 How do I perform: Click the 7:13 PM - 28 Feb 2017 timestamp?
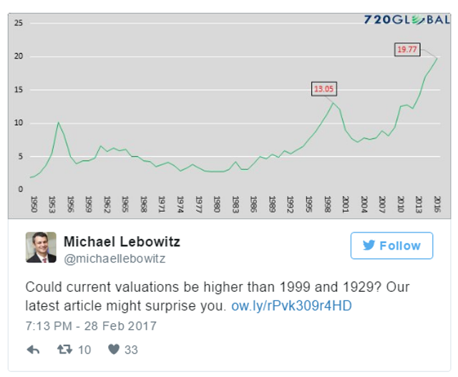click(x=91, y=325)
